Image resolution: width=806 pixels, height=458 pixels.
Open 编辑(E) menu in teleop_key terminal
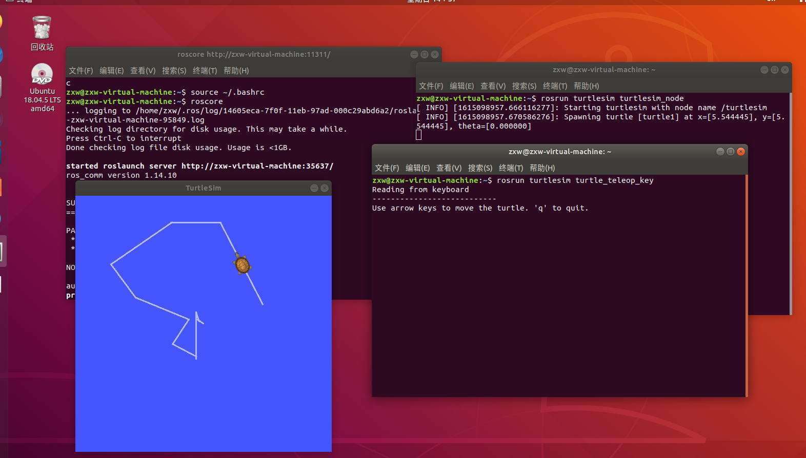(x=418, y=168)
